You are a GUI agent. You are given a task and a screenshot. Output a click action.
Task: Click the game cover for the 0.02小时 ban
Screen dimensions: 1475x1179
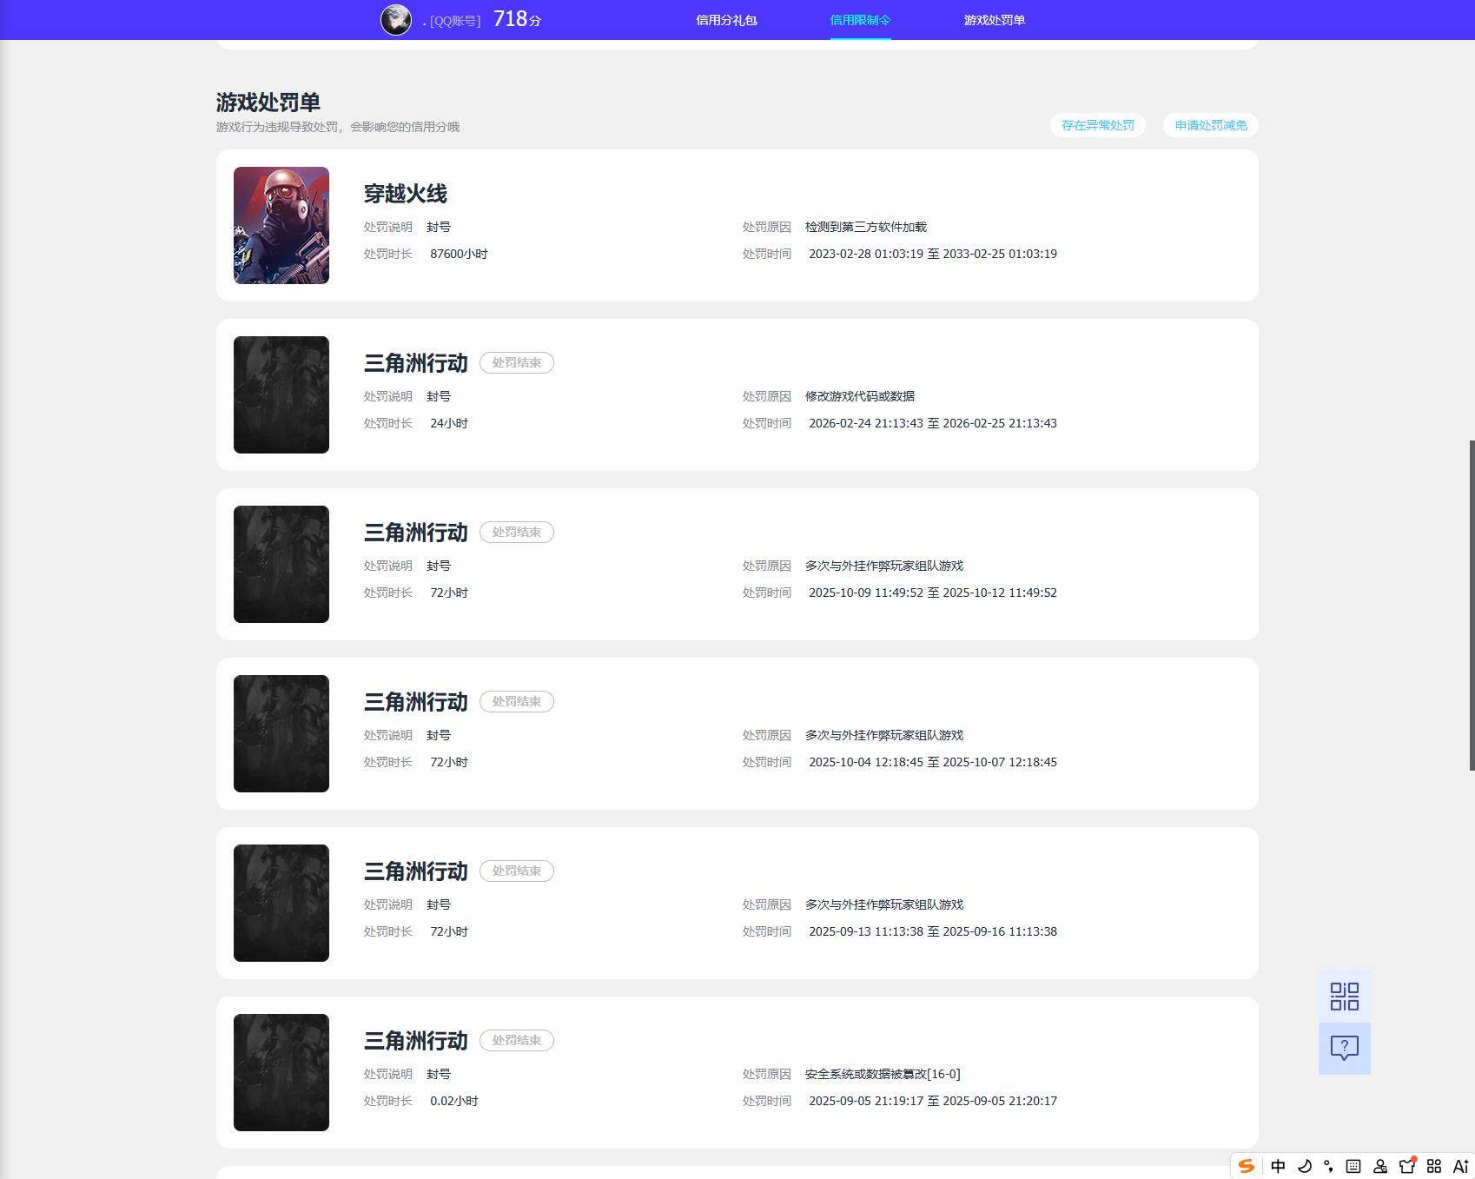[x=281, y=1072]
